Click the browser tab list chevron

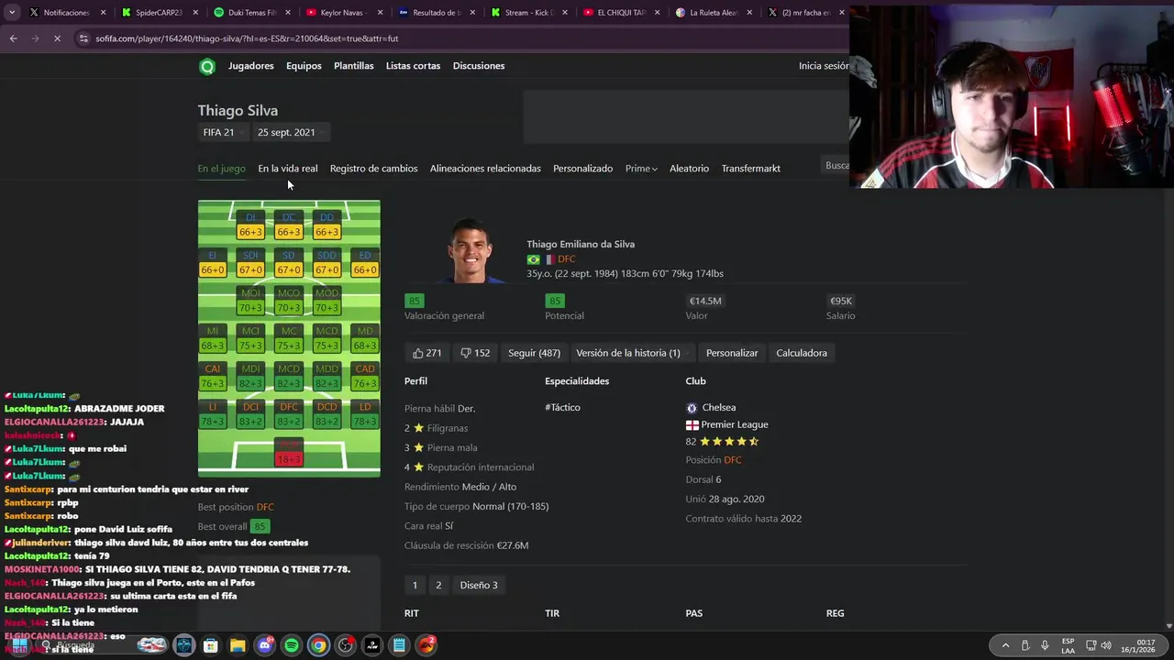[x=13, y=13]
